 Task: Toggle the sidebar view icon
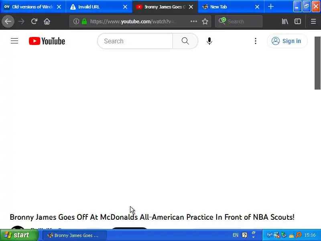tap(297, 21)
